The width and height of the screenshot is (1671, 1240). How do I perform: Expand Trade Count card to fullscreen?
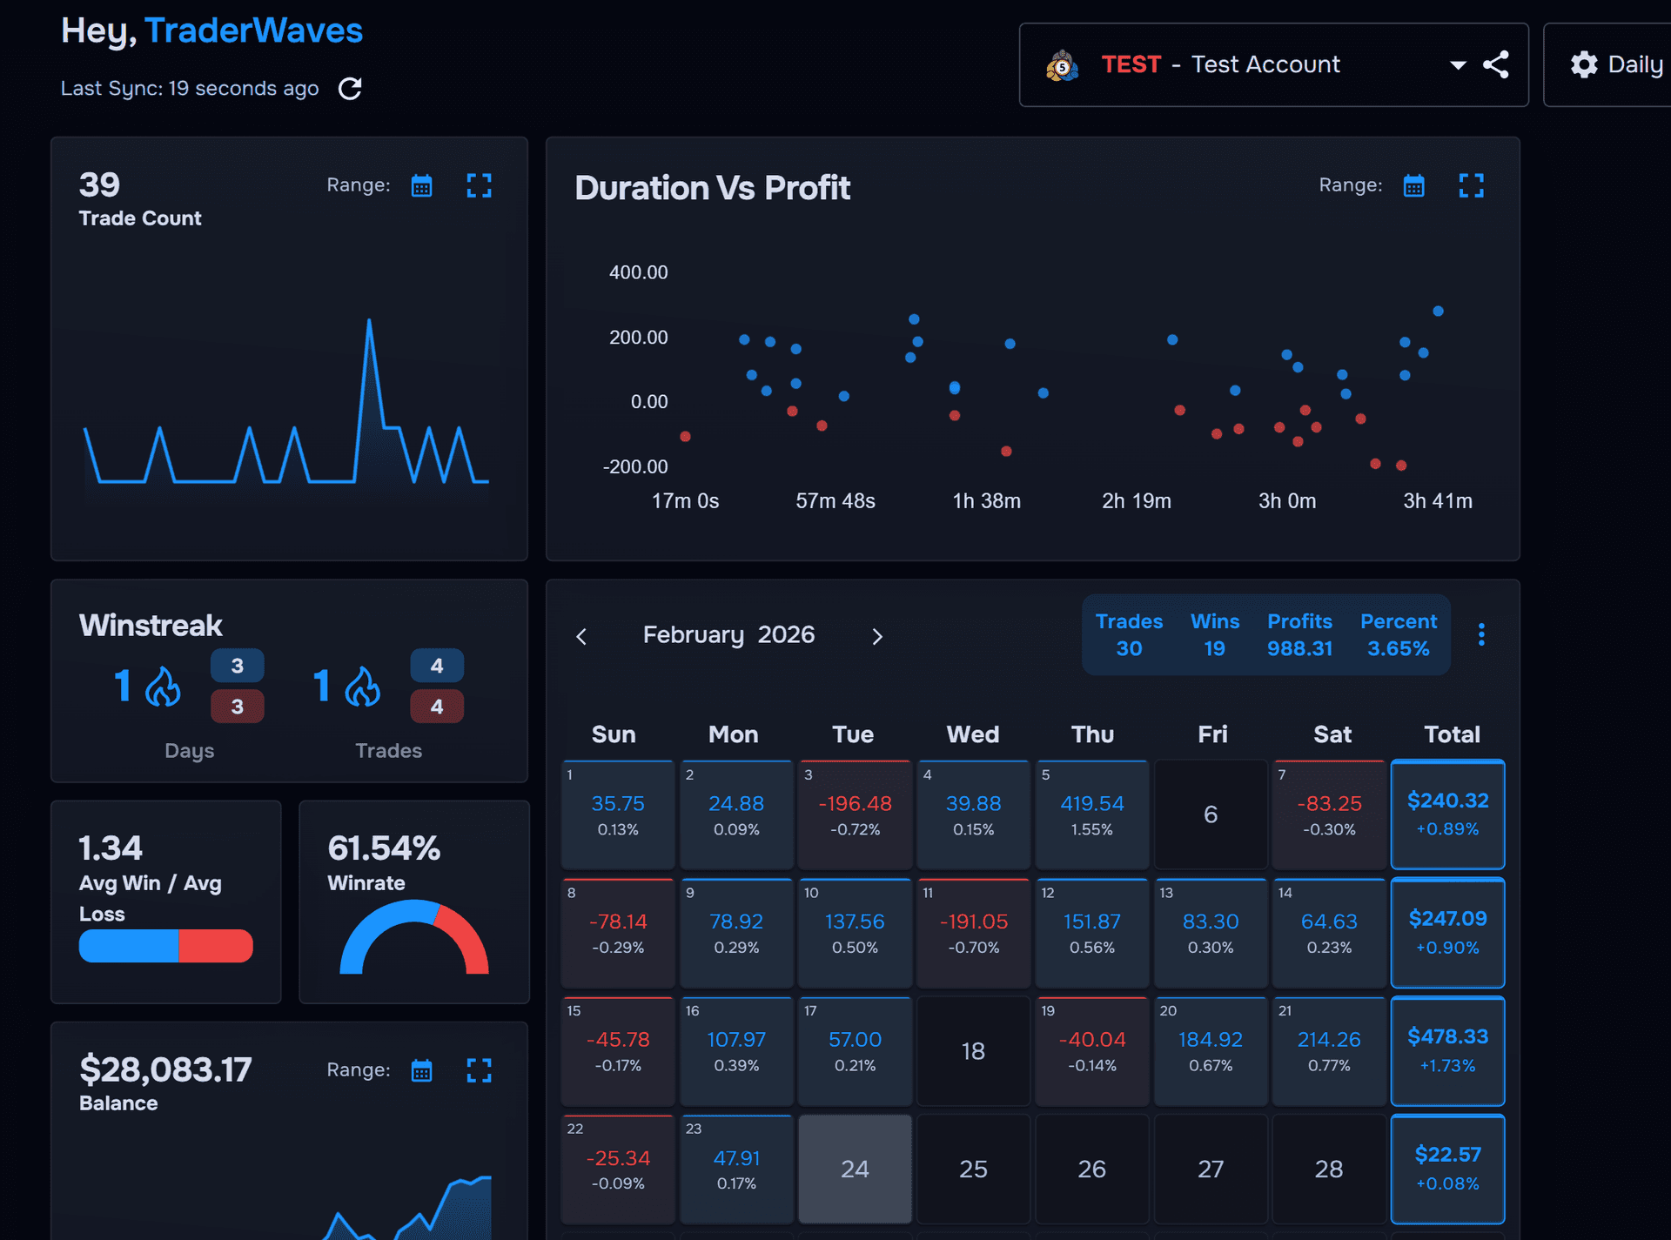[x=479, y=185]
